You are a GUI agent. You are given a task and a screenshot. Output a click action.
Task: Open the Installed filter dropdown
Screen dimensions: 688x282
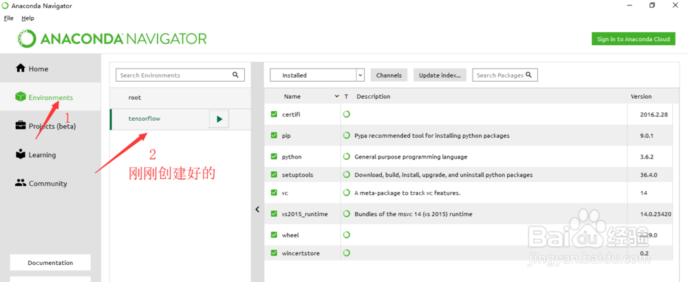coord(316,75)
